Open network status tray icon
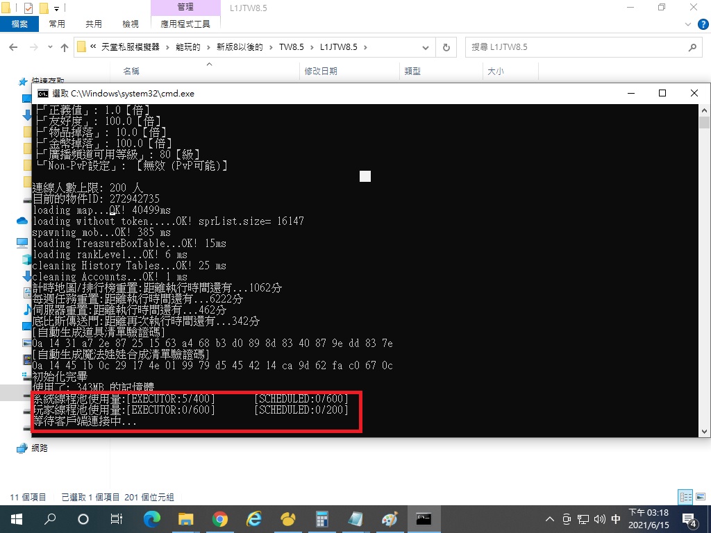Viewport: 711px width, 533px height. tap(583, 519)
